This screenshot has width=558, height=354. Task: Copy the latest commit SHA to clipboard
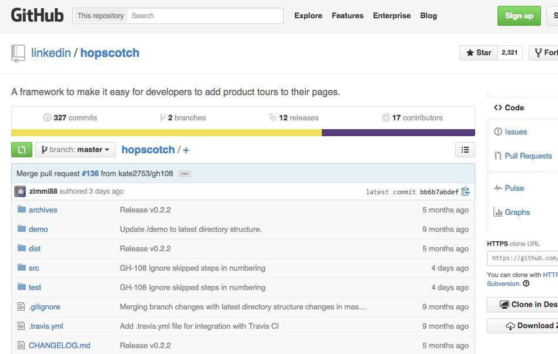466,191
